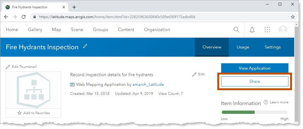The height and width of the screenshot is (129, 303).
Task: Select Gallery in the navigation bar
Action: [x=35, y=30]
